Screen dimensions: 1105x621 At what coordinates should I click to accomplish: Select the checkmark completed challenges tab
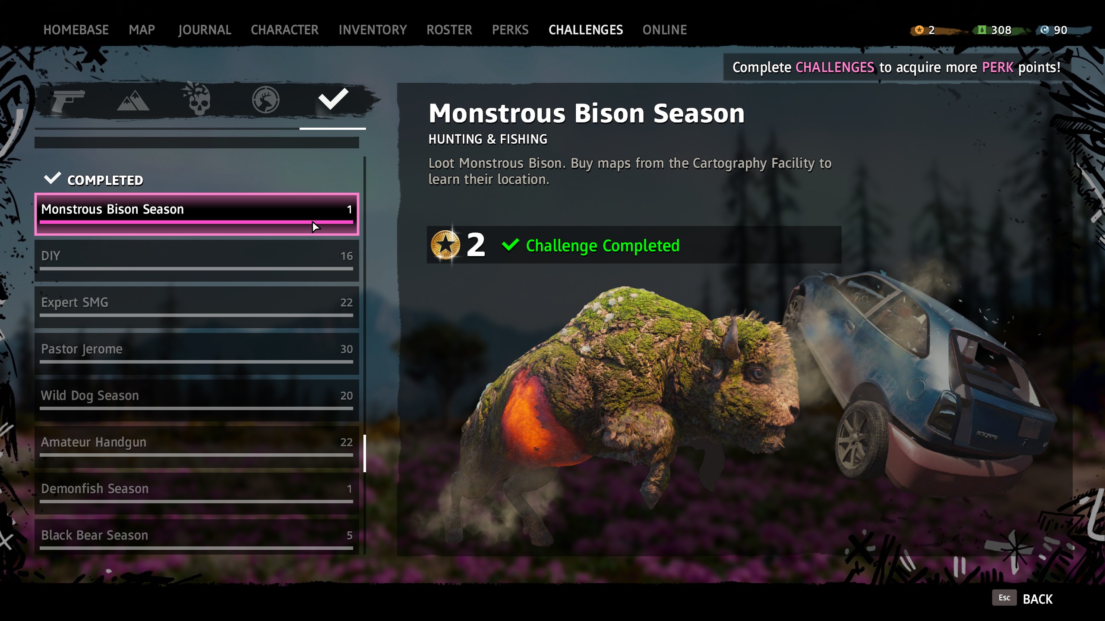333,99
